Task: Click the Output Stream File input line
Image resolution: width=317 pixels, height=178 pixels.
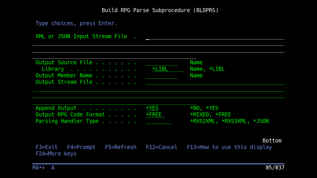Action: 215,82
